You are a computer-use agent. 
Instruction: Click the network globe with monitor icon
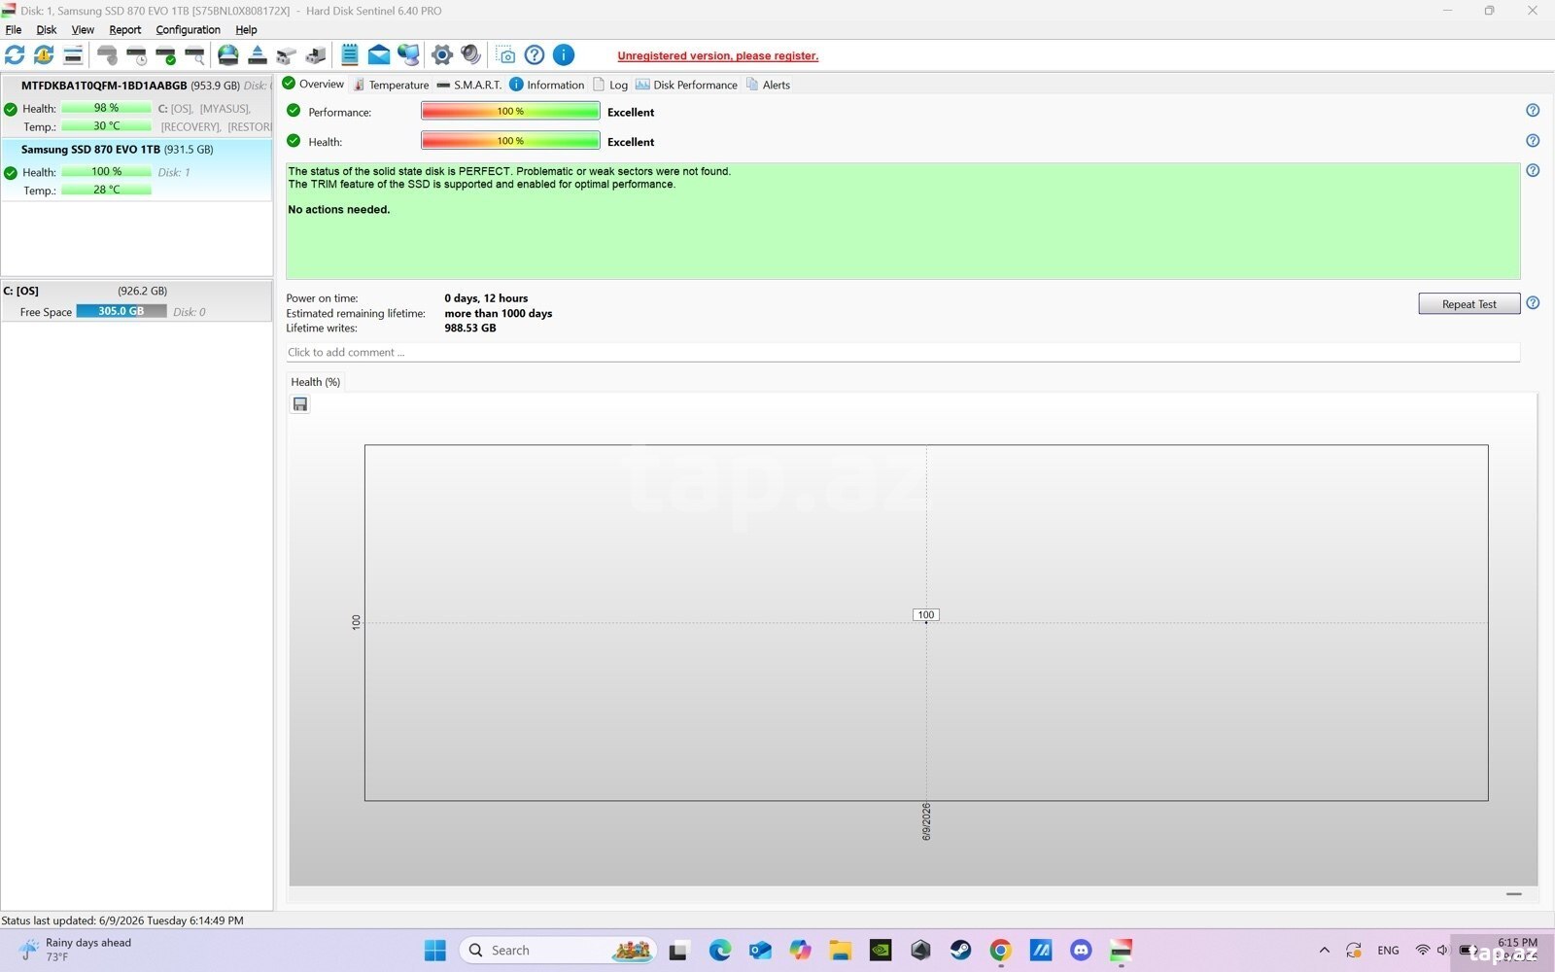click(408, 55)
